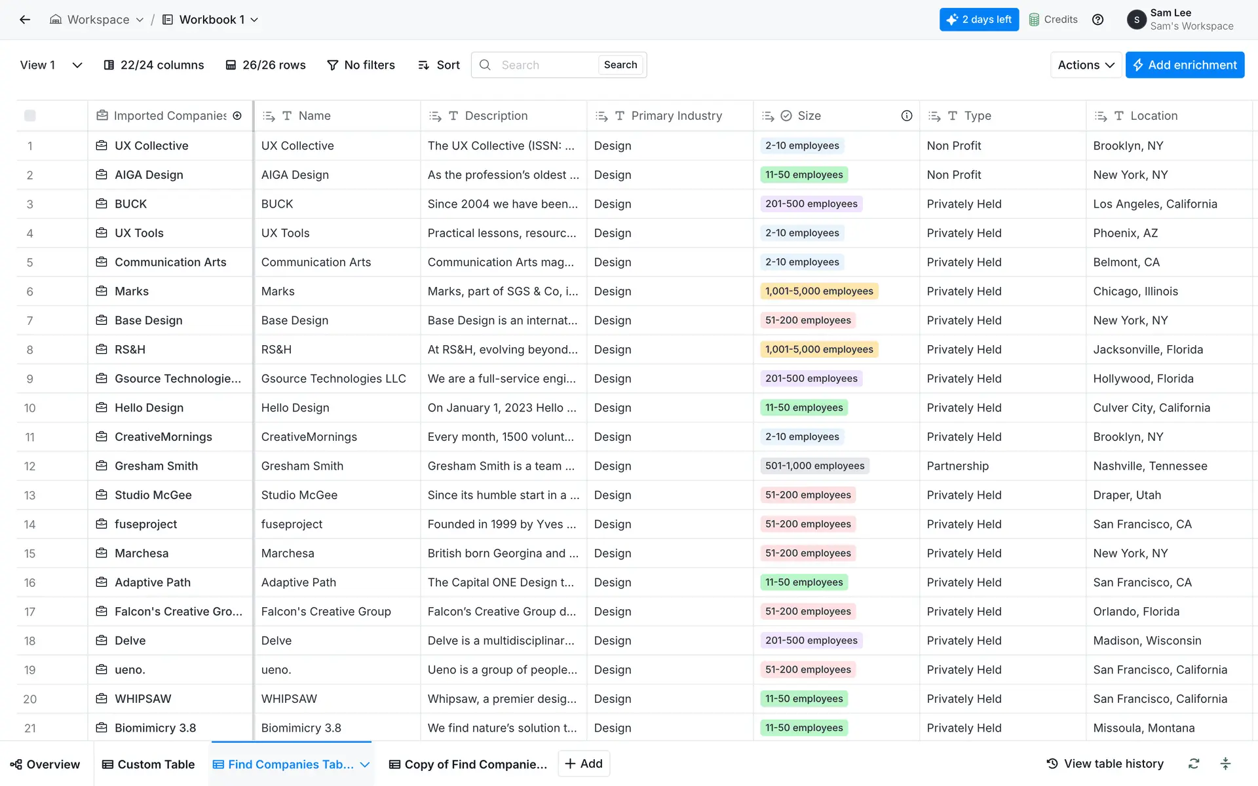Switch to the Custom Table tab
The width and height of the screenshot is (1258, 786).
click(149, 764)
